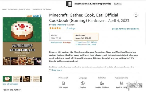Open author Tara Theoharis link

pyautogui.click(x=59, y=25)
